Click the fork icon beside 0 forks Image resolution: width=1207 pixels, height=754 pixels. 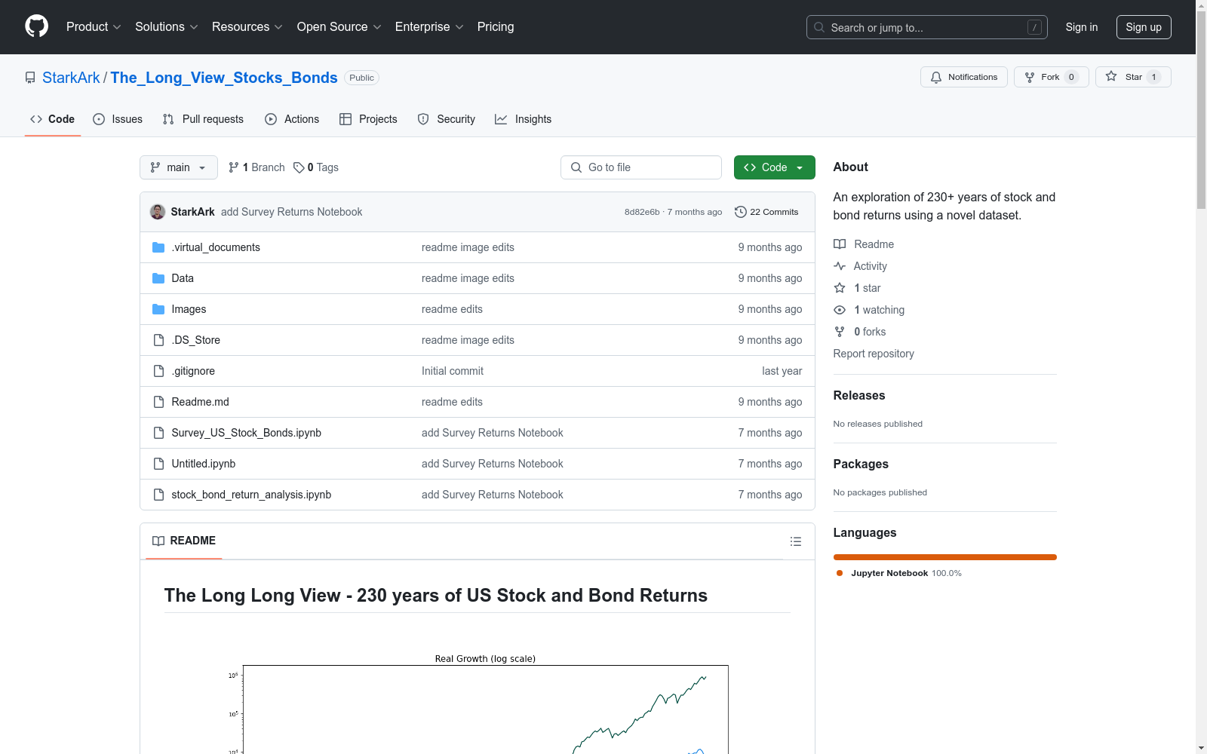point(840,332)
